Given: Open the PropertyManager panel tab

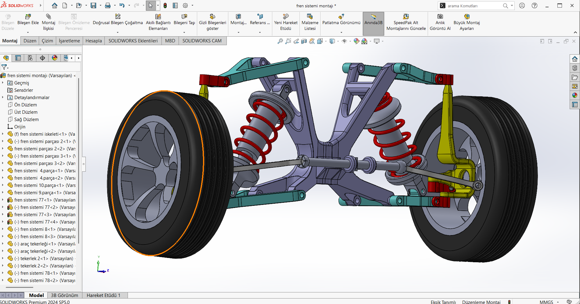Looking at the screenshot, I should click(x=18, y=58).
